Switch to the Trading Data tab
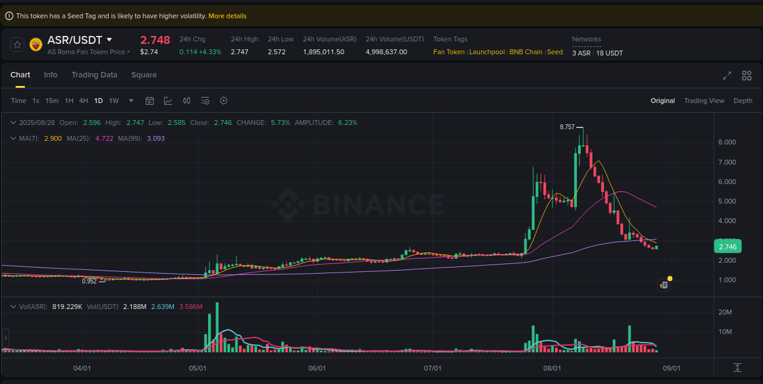763x384 pixels. coord(94,74)
